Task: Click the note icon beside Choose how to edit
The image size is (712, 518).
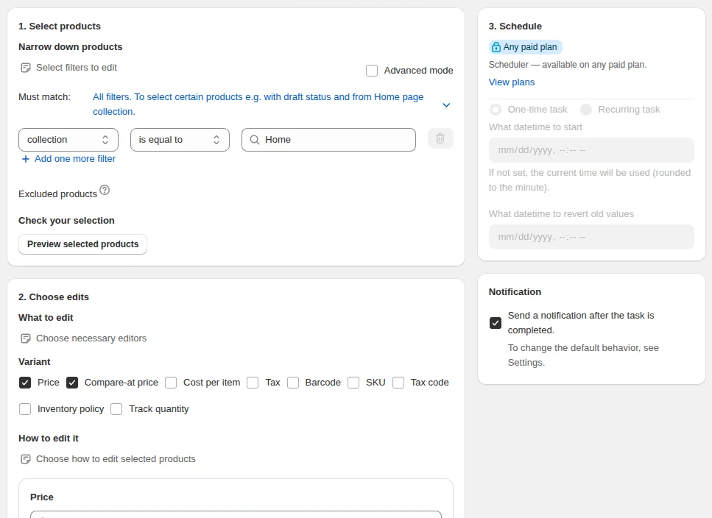Action: click(x=26, y=459)
